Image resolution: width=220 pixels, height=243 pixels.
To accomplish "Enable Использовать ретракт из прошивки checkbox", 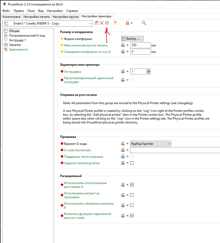I will click(132, 195).
